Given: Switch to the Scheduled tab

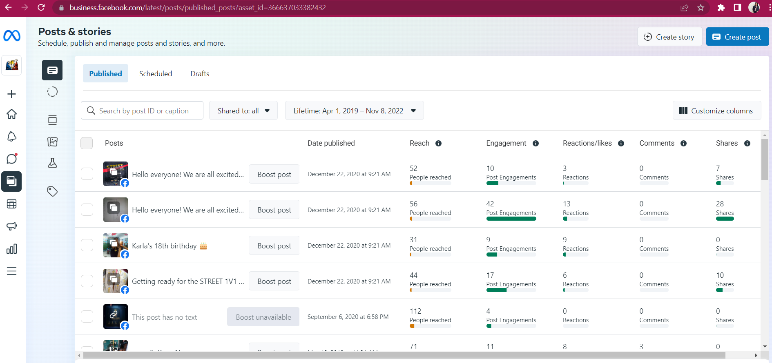Looking at the screenshot, I should (x=155, y=74).
